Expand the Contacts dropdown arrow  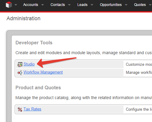(x=69, y=5)
